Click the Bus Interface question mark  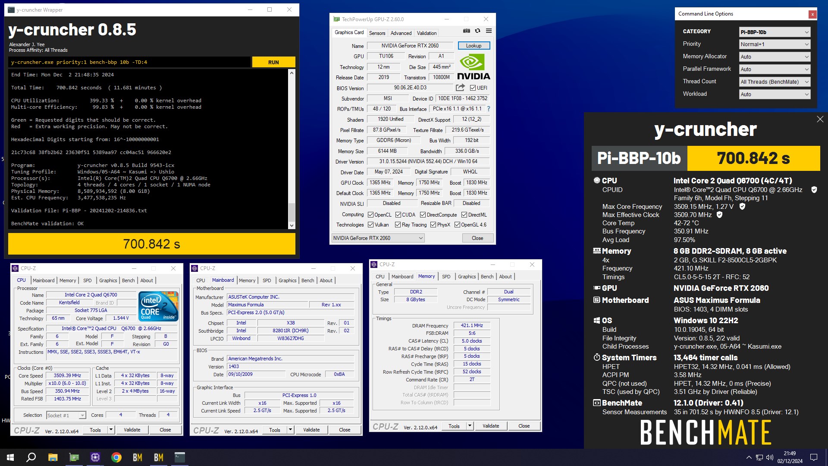tap(489, 109)
